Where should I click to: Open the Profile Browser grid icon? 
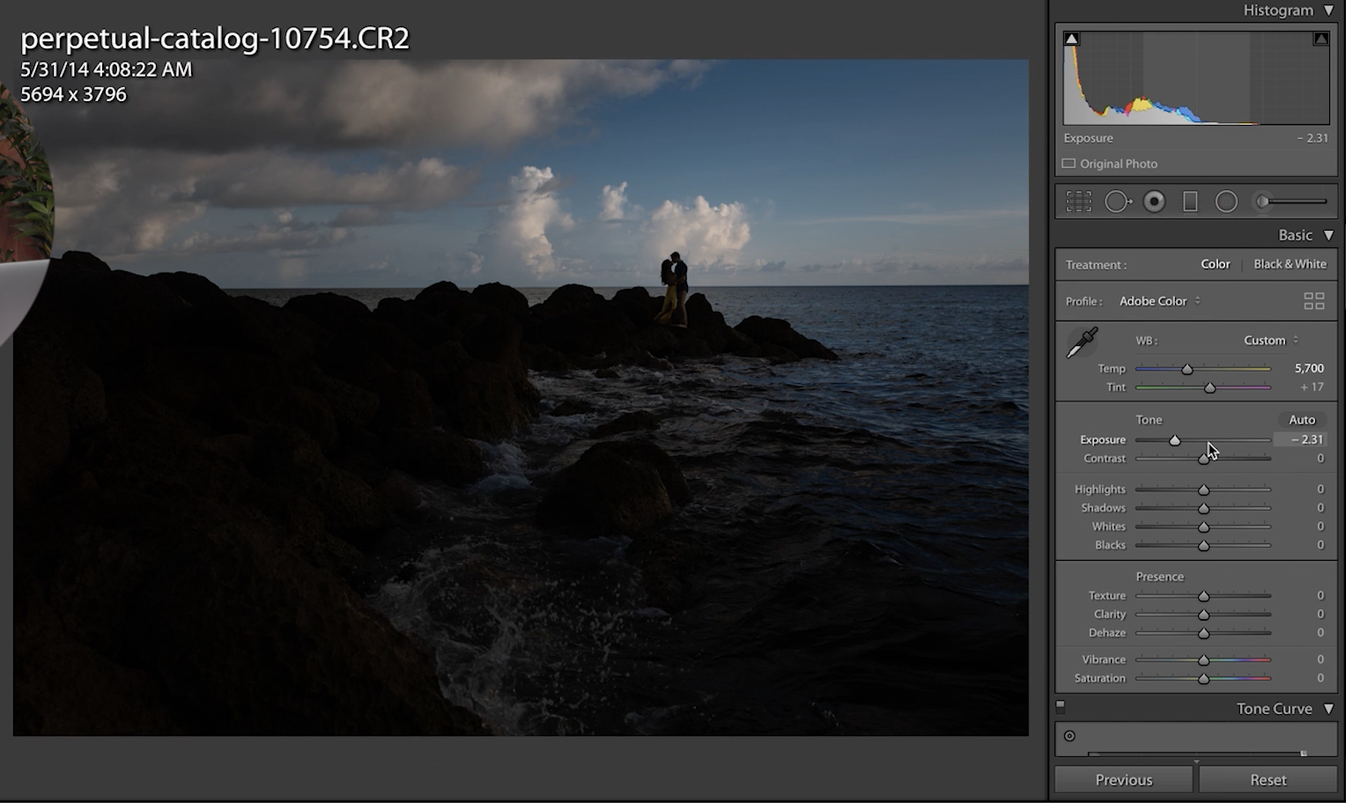pyautogui.click(x=1313, y=301)
